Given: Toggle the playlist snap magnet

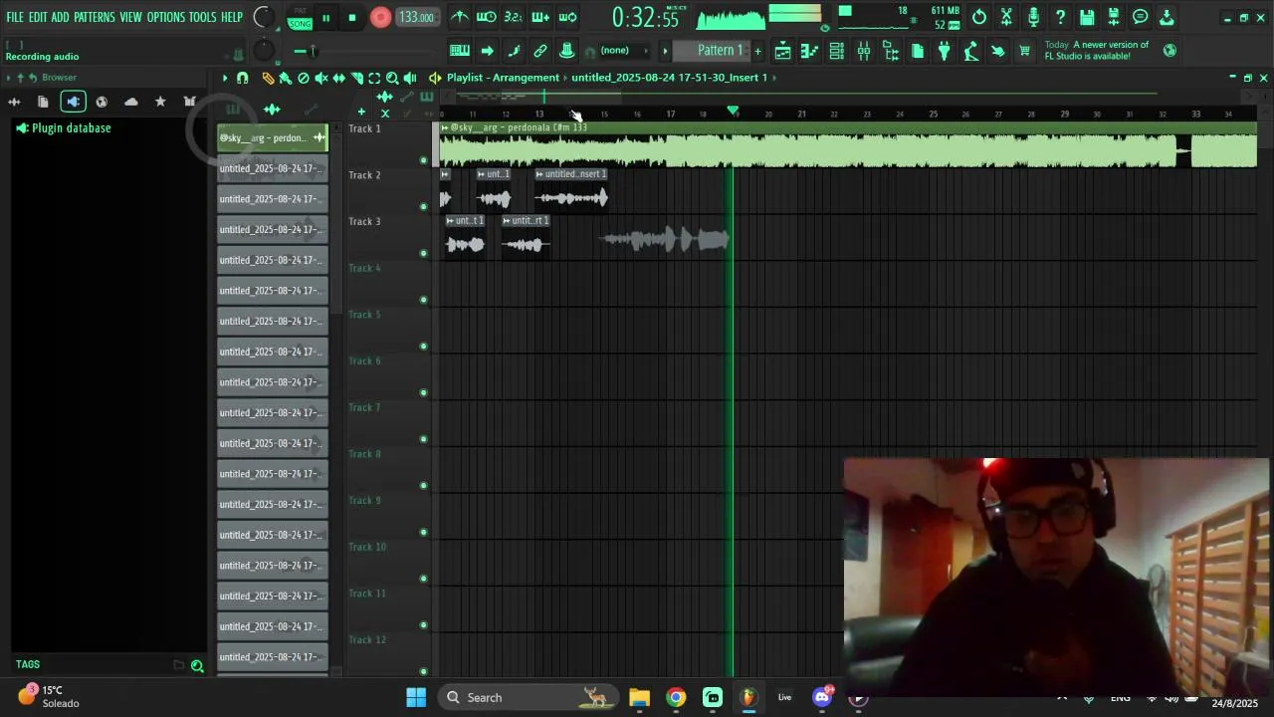Looking at the screenshot, I should [242, 78].
